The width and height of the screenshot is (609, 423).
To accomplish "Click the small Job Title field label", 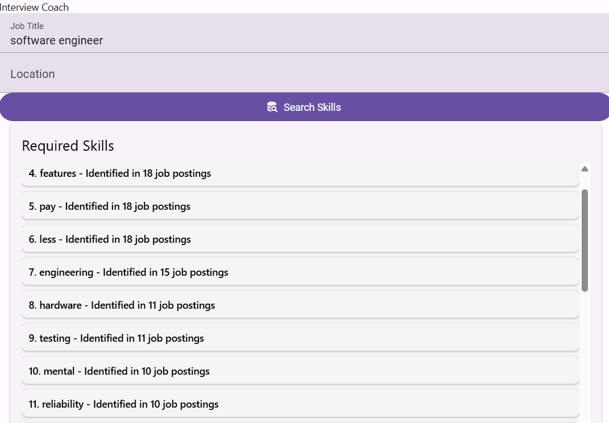I will pos(27,26).
